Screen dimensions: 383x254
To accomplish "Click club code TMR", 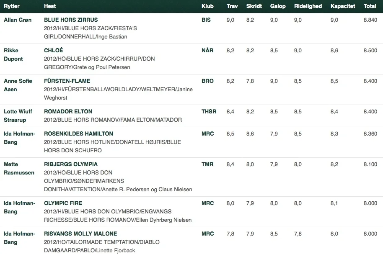I will (207, 164).
